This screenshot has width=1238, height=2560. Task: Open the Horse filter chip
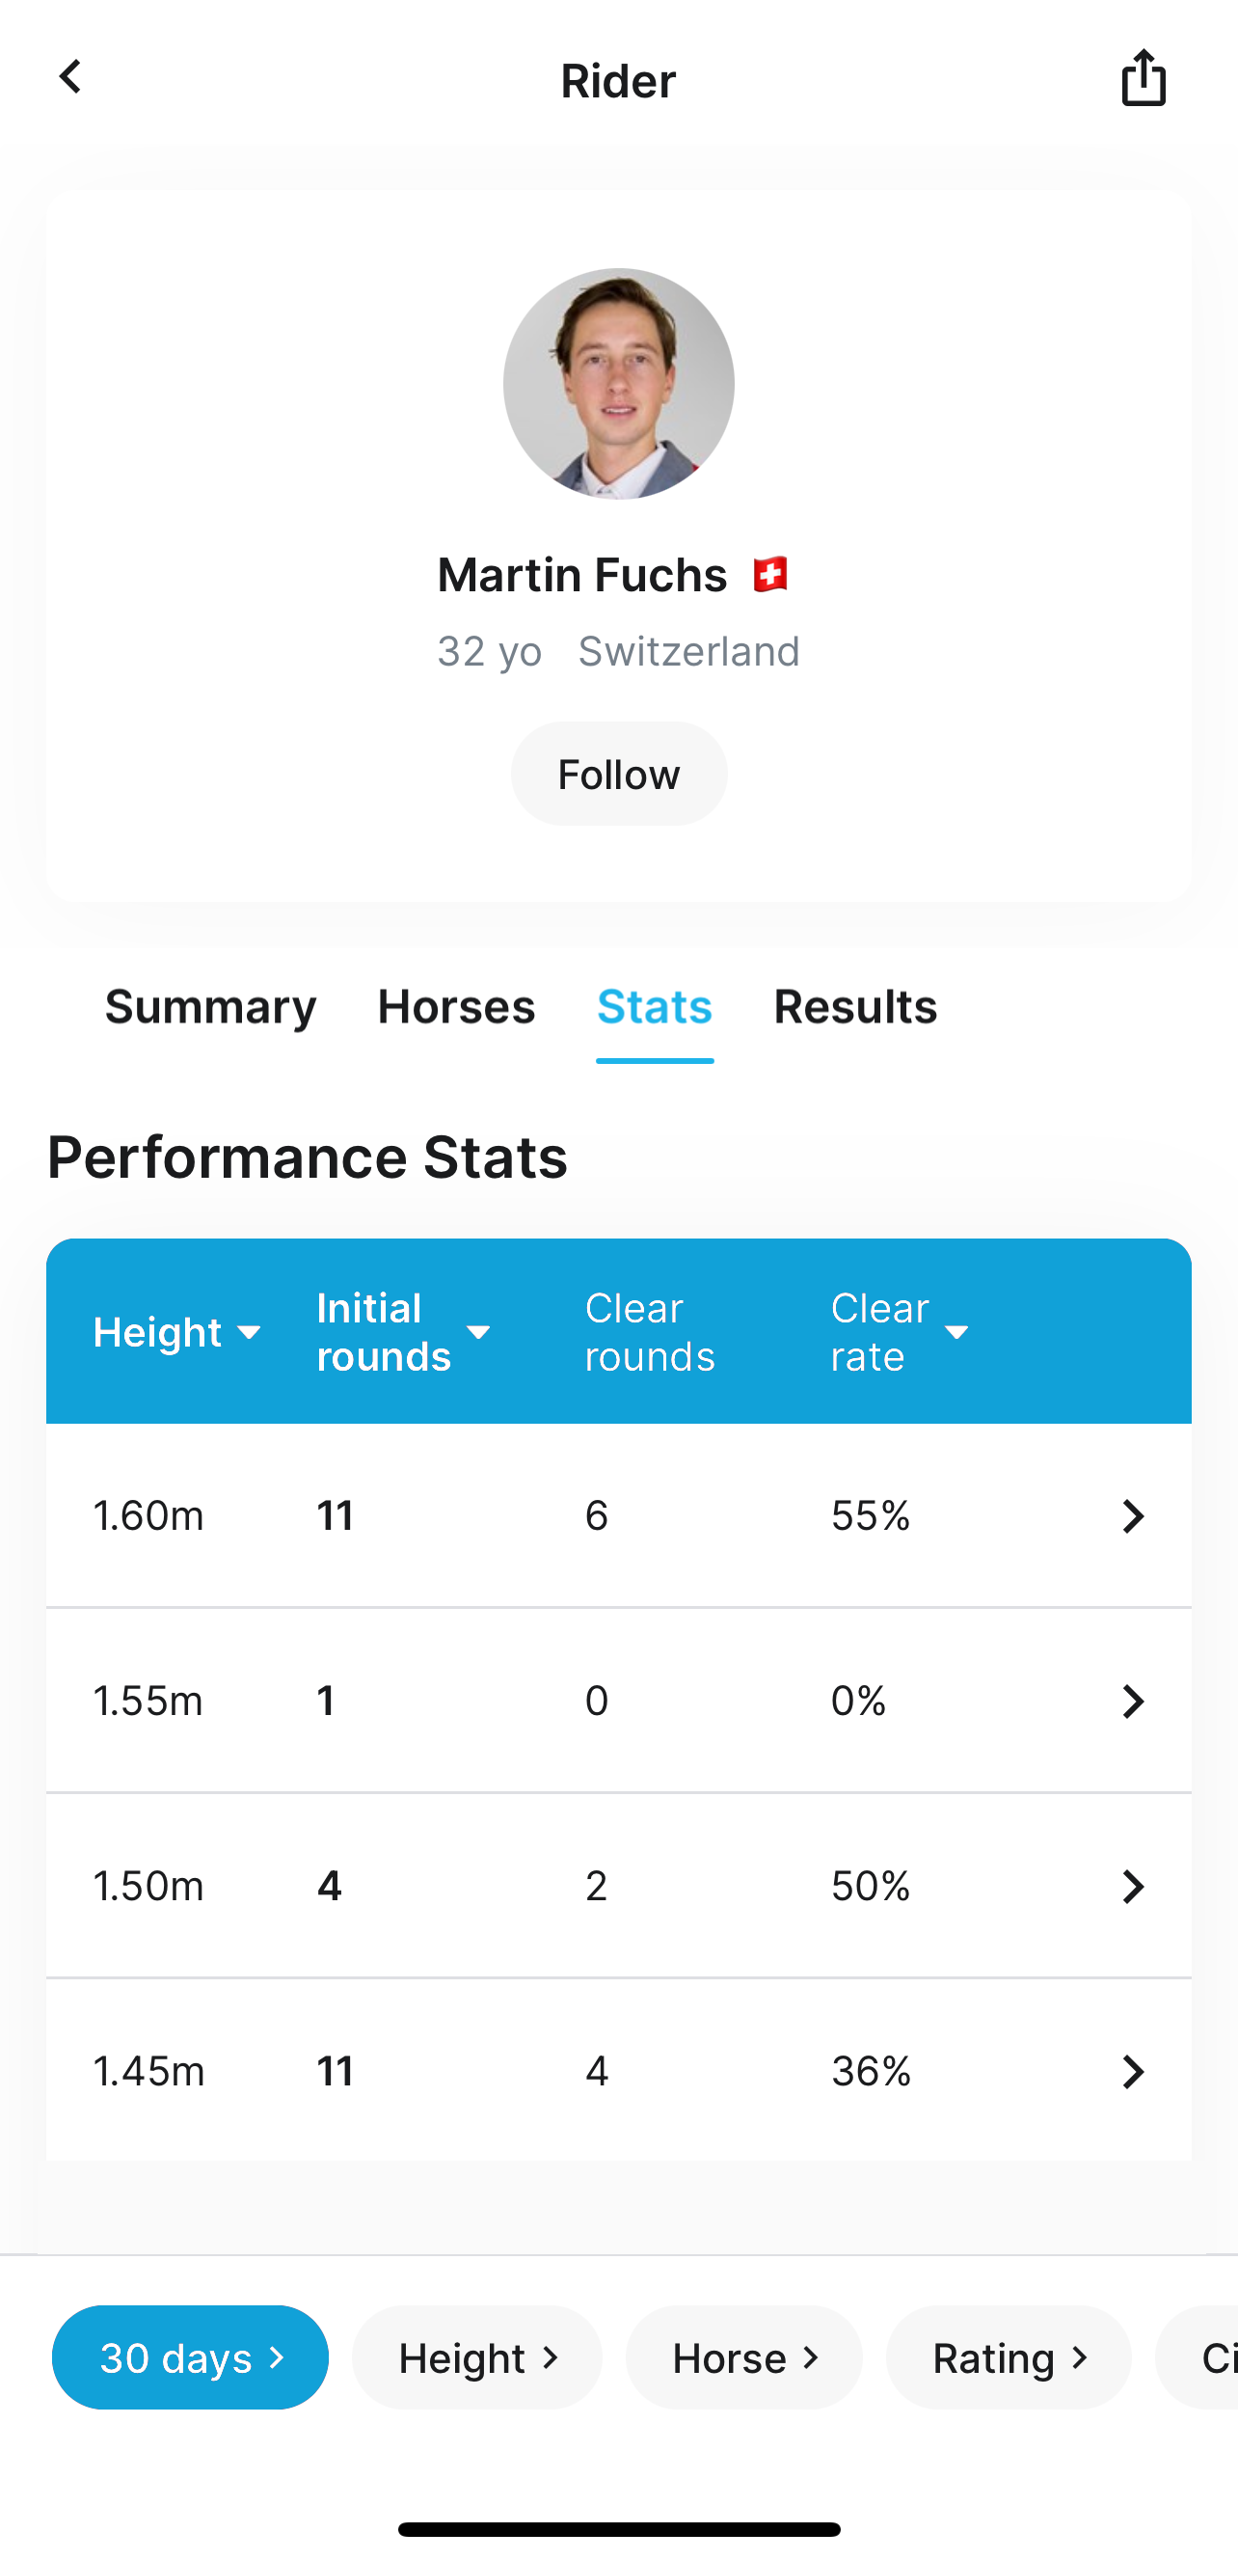tap(744, 2357)
